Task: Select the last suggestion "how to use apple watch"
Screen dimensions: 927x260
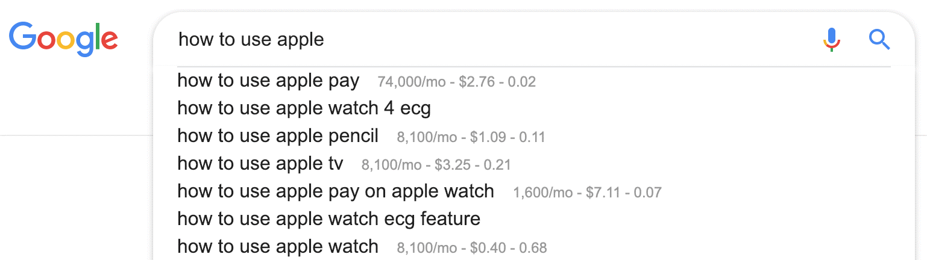Action: coord(278,247)
